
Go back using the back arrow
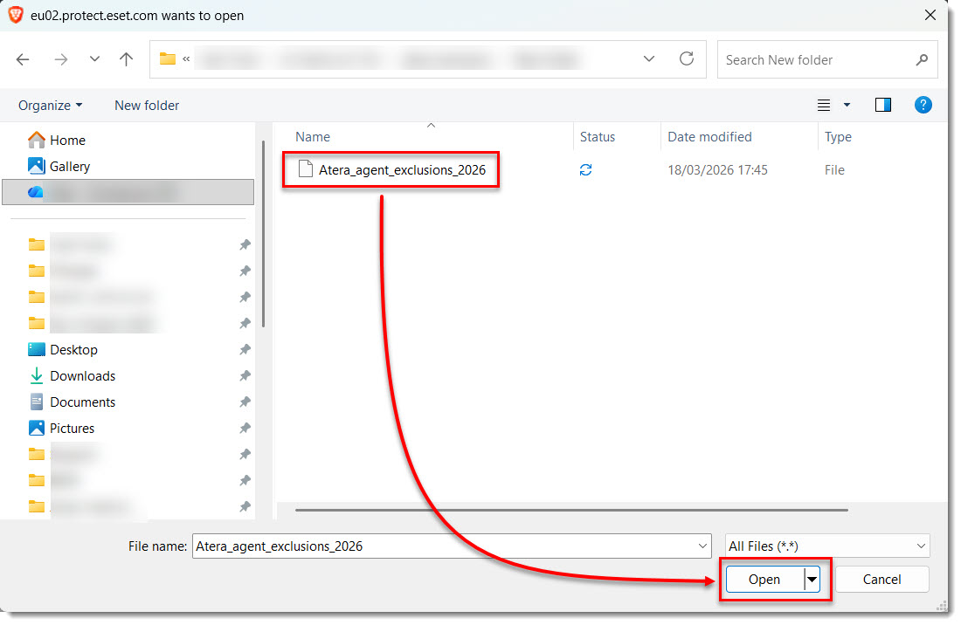(x=23, y=59)
